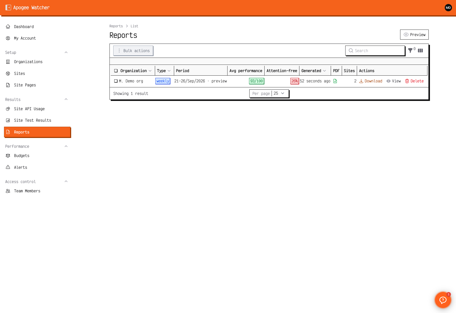Open the Reports sidebar menu item
Viewport: 456px width, 313px height.
coord(37,132)
